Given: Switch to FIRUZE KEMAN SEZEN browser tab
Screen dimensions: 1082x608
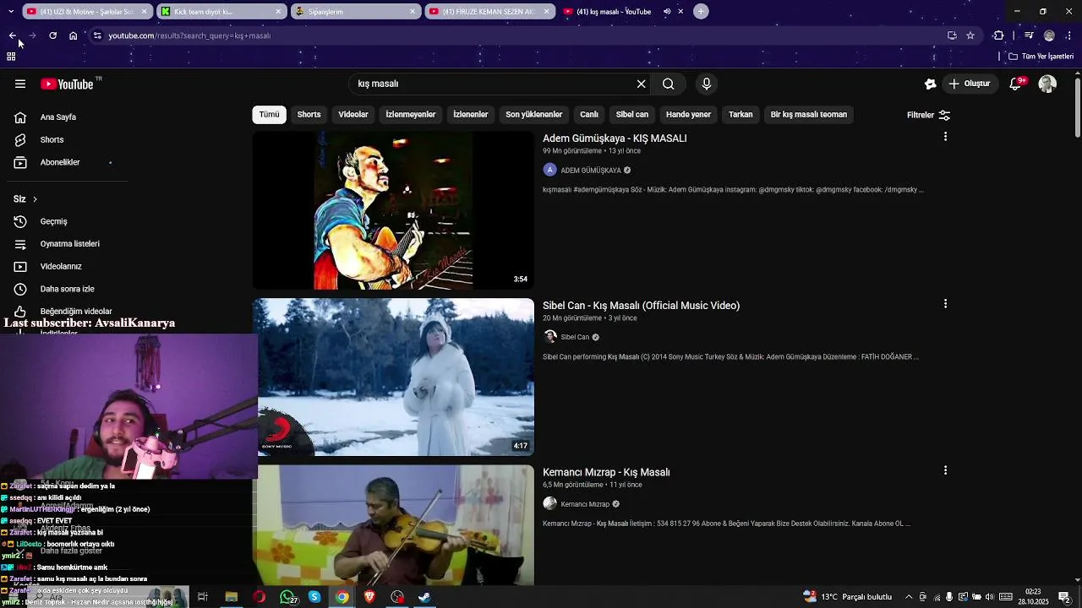Looking at the screenshot, I should (x=489, y=12).
